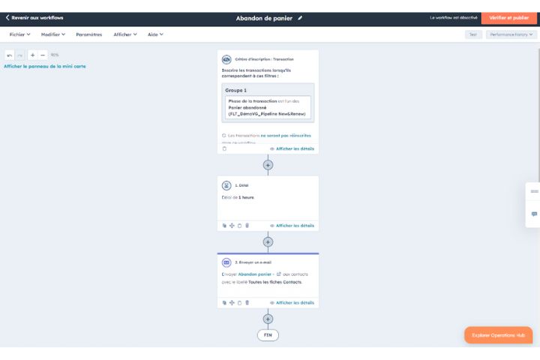Click the envelope icon of e-mail action
Screen dimensions: 540x360
click(x=226, y=262)
